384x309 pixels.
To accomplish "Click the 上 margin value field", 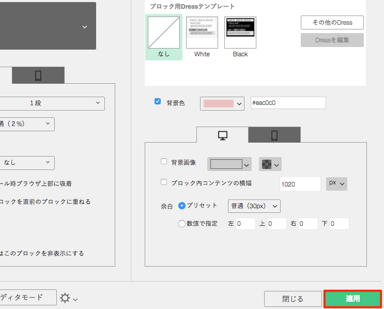I will (x=277, y=224).
